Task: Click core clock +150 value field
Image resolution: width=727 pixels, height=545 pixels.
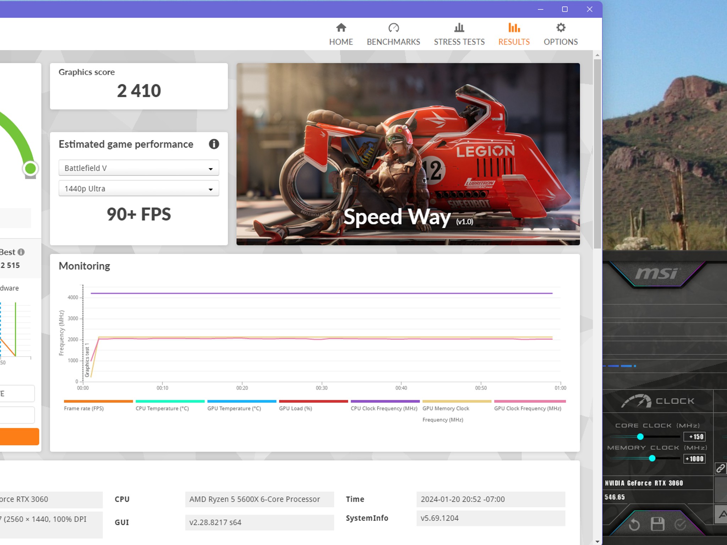Action: 694,437
